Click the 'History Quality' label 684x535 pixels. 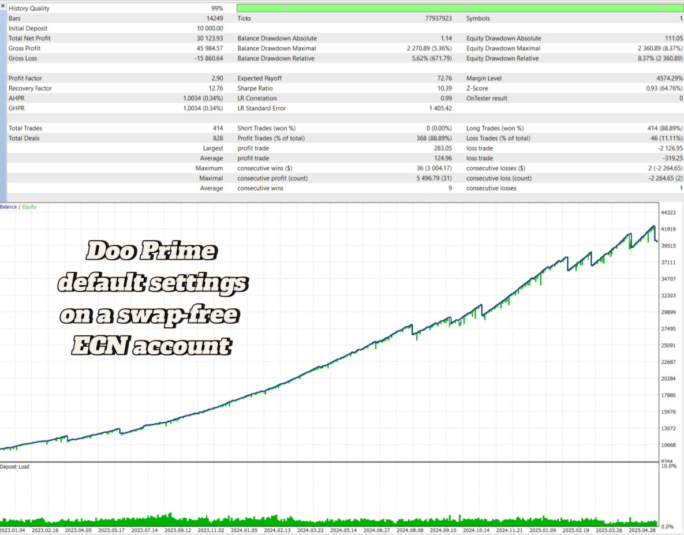point(29,8)
